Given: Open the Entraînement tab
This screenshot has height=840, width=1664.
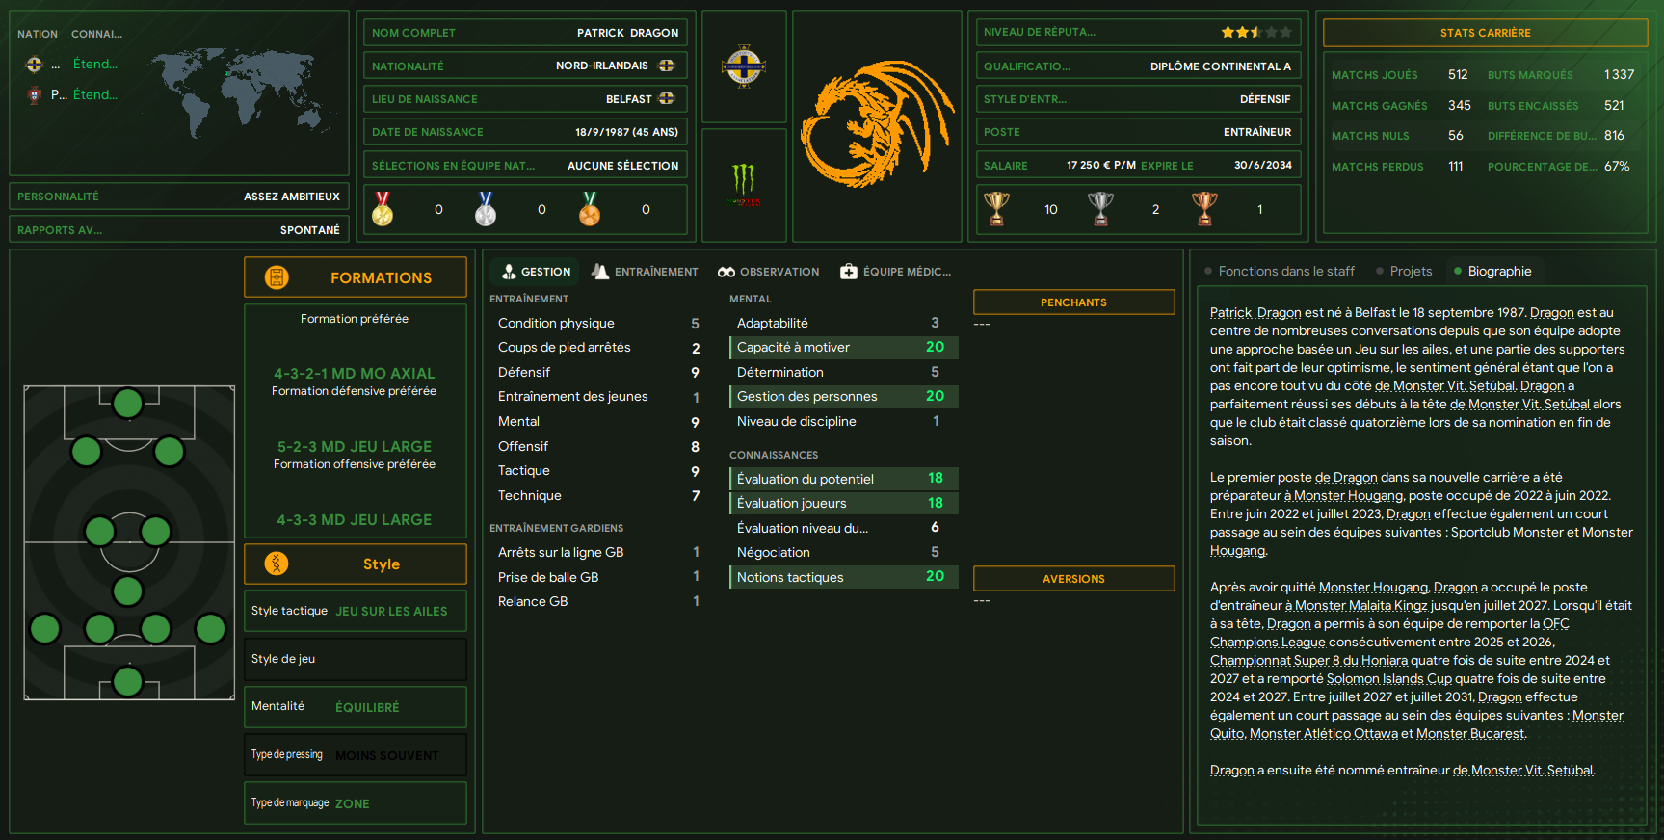Looking at the screenshot, I should [x=645, y=272].
